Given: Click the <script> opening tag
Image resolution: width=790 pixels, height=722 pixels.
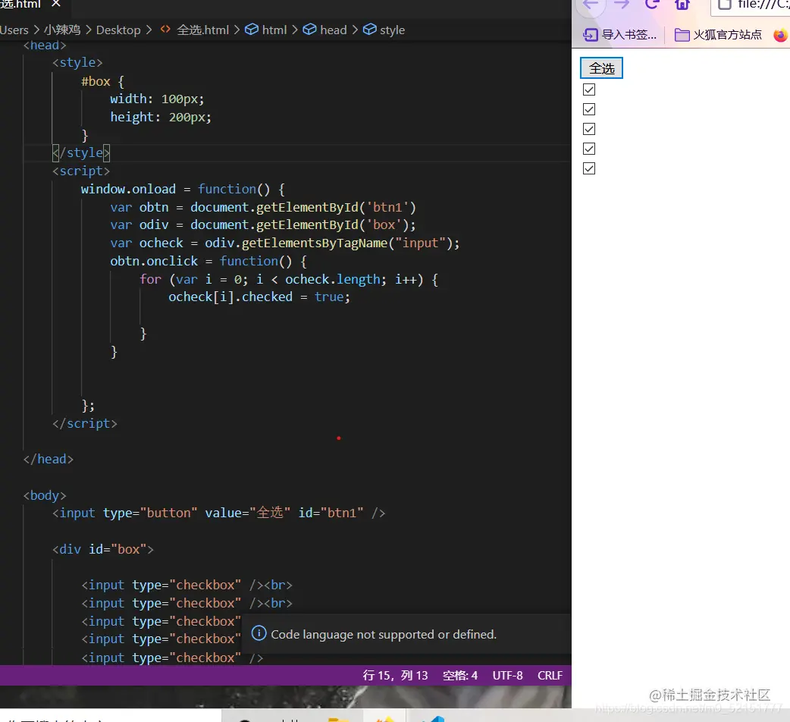Looking at the screenshot, I should coord(80,171).
